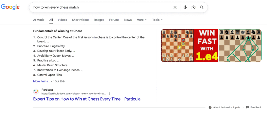The height and width of the screenshot is (113, 267).
Task: Click the Google logo
Action: pyautogui.click(x=10, y=7)
